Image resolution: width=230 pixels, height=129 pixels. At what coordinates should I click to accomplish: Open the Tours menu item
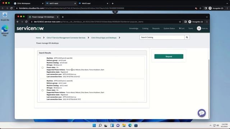click(190, 28)
